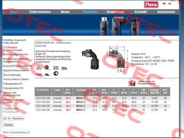Open Kunststoff-Schutzschläuche category
Image resolution: width=184 pixels, height=138 pixels.
pos(18,66)
